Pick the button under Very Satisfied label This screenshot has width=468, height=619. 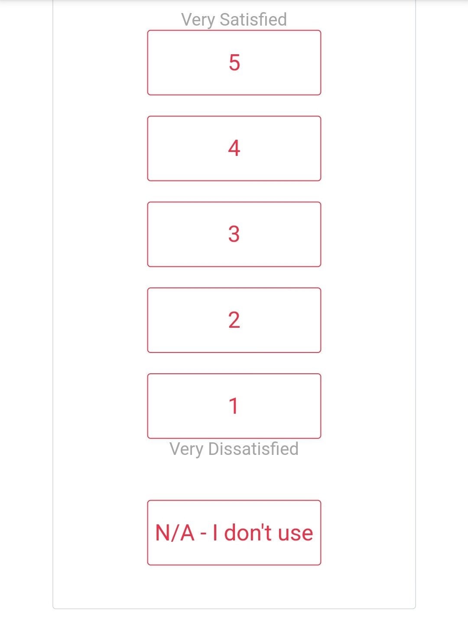pyautogui.click(x=234, y=63)
